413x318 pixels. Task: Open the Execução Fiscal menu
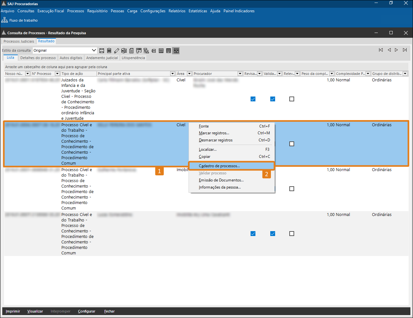51,11
